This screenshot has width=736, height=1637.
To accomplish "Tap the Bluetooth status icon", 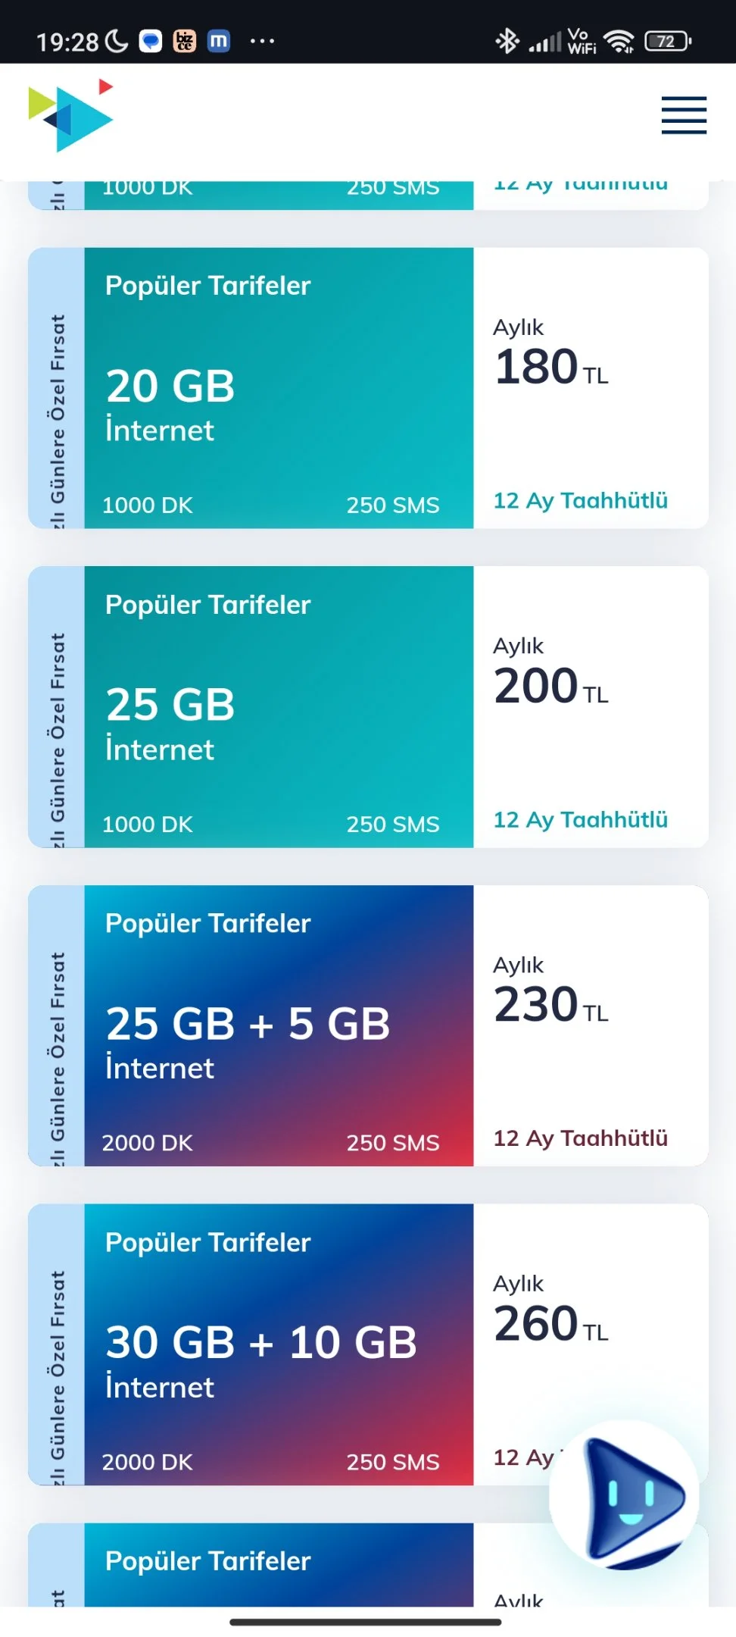I will pos(507,41).
